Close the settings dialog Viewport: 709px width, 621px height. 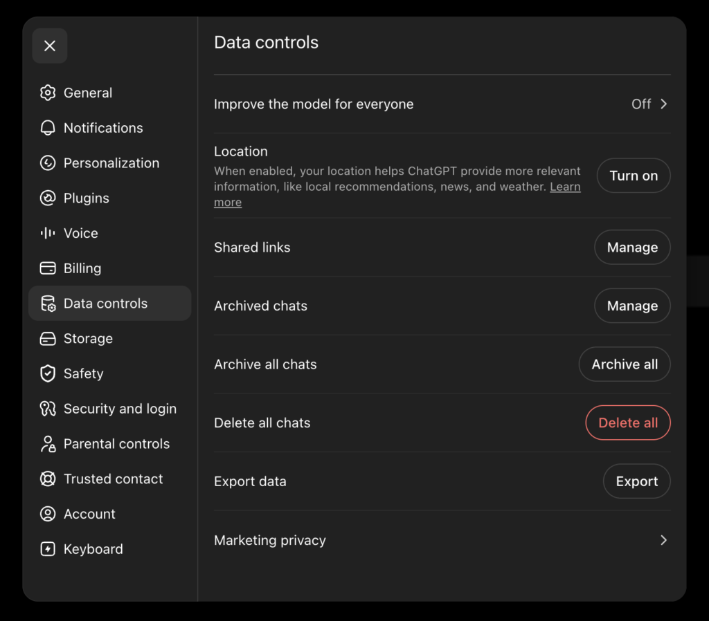(x=50, y=46)
